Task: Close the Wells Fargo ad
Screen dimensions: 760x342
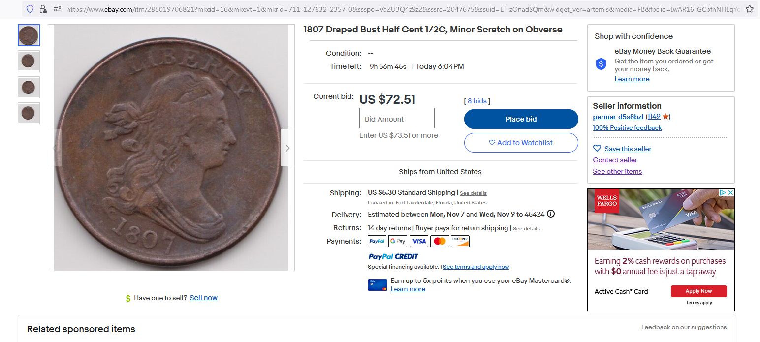Action: (x=730, y=193)
